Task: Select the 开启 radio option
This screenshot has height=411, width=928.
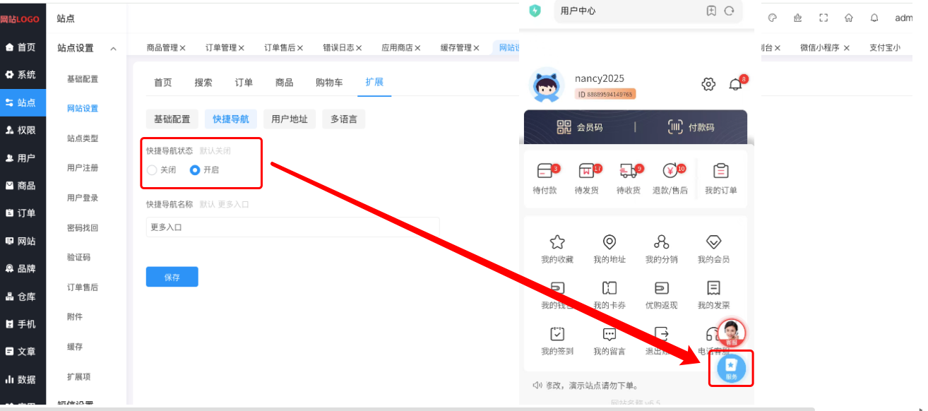Action: click(x=195, y=170)
